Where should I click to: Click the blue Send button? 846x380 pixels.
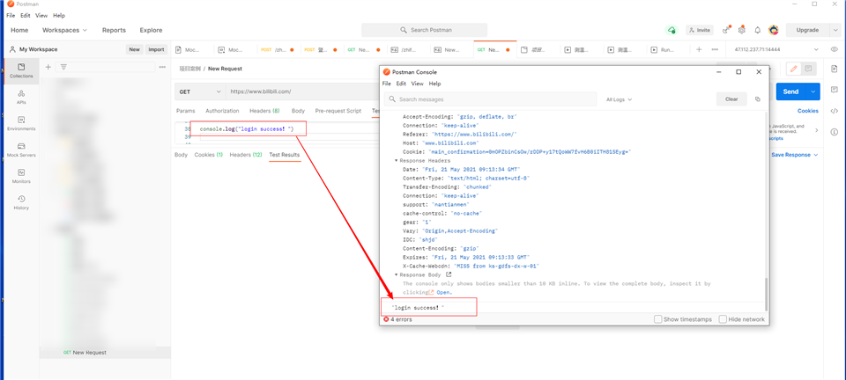791,91
